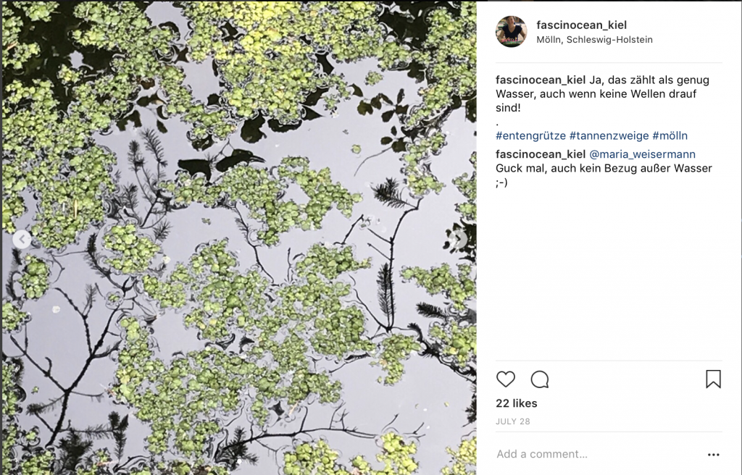This screenshot has width=742, height=475.
Task: Open fascinocean_kiel username in header
Action: 582,25
